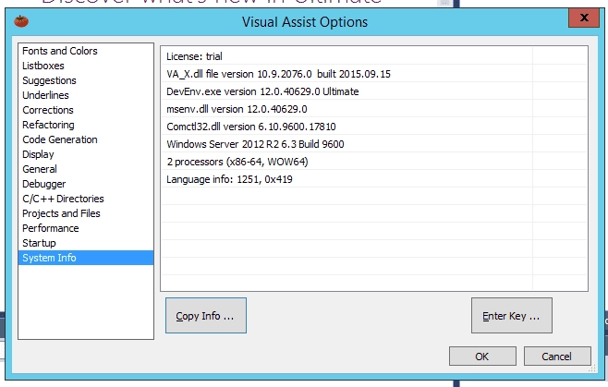The image size is (608, 387).
Task: Open the Startup options page
Action: (x=86, y=243)
